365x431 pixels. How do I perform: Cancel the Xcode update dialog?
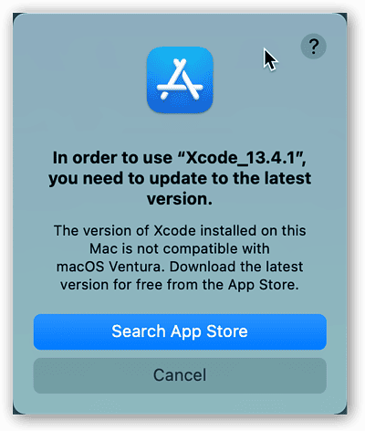click(x=180, y=375)
